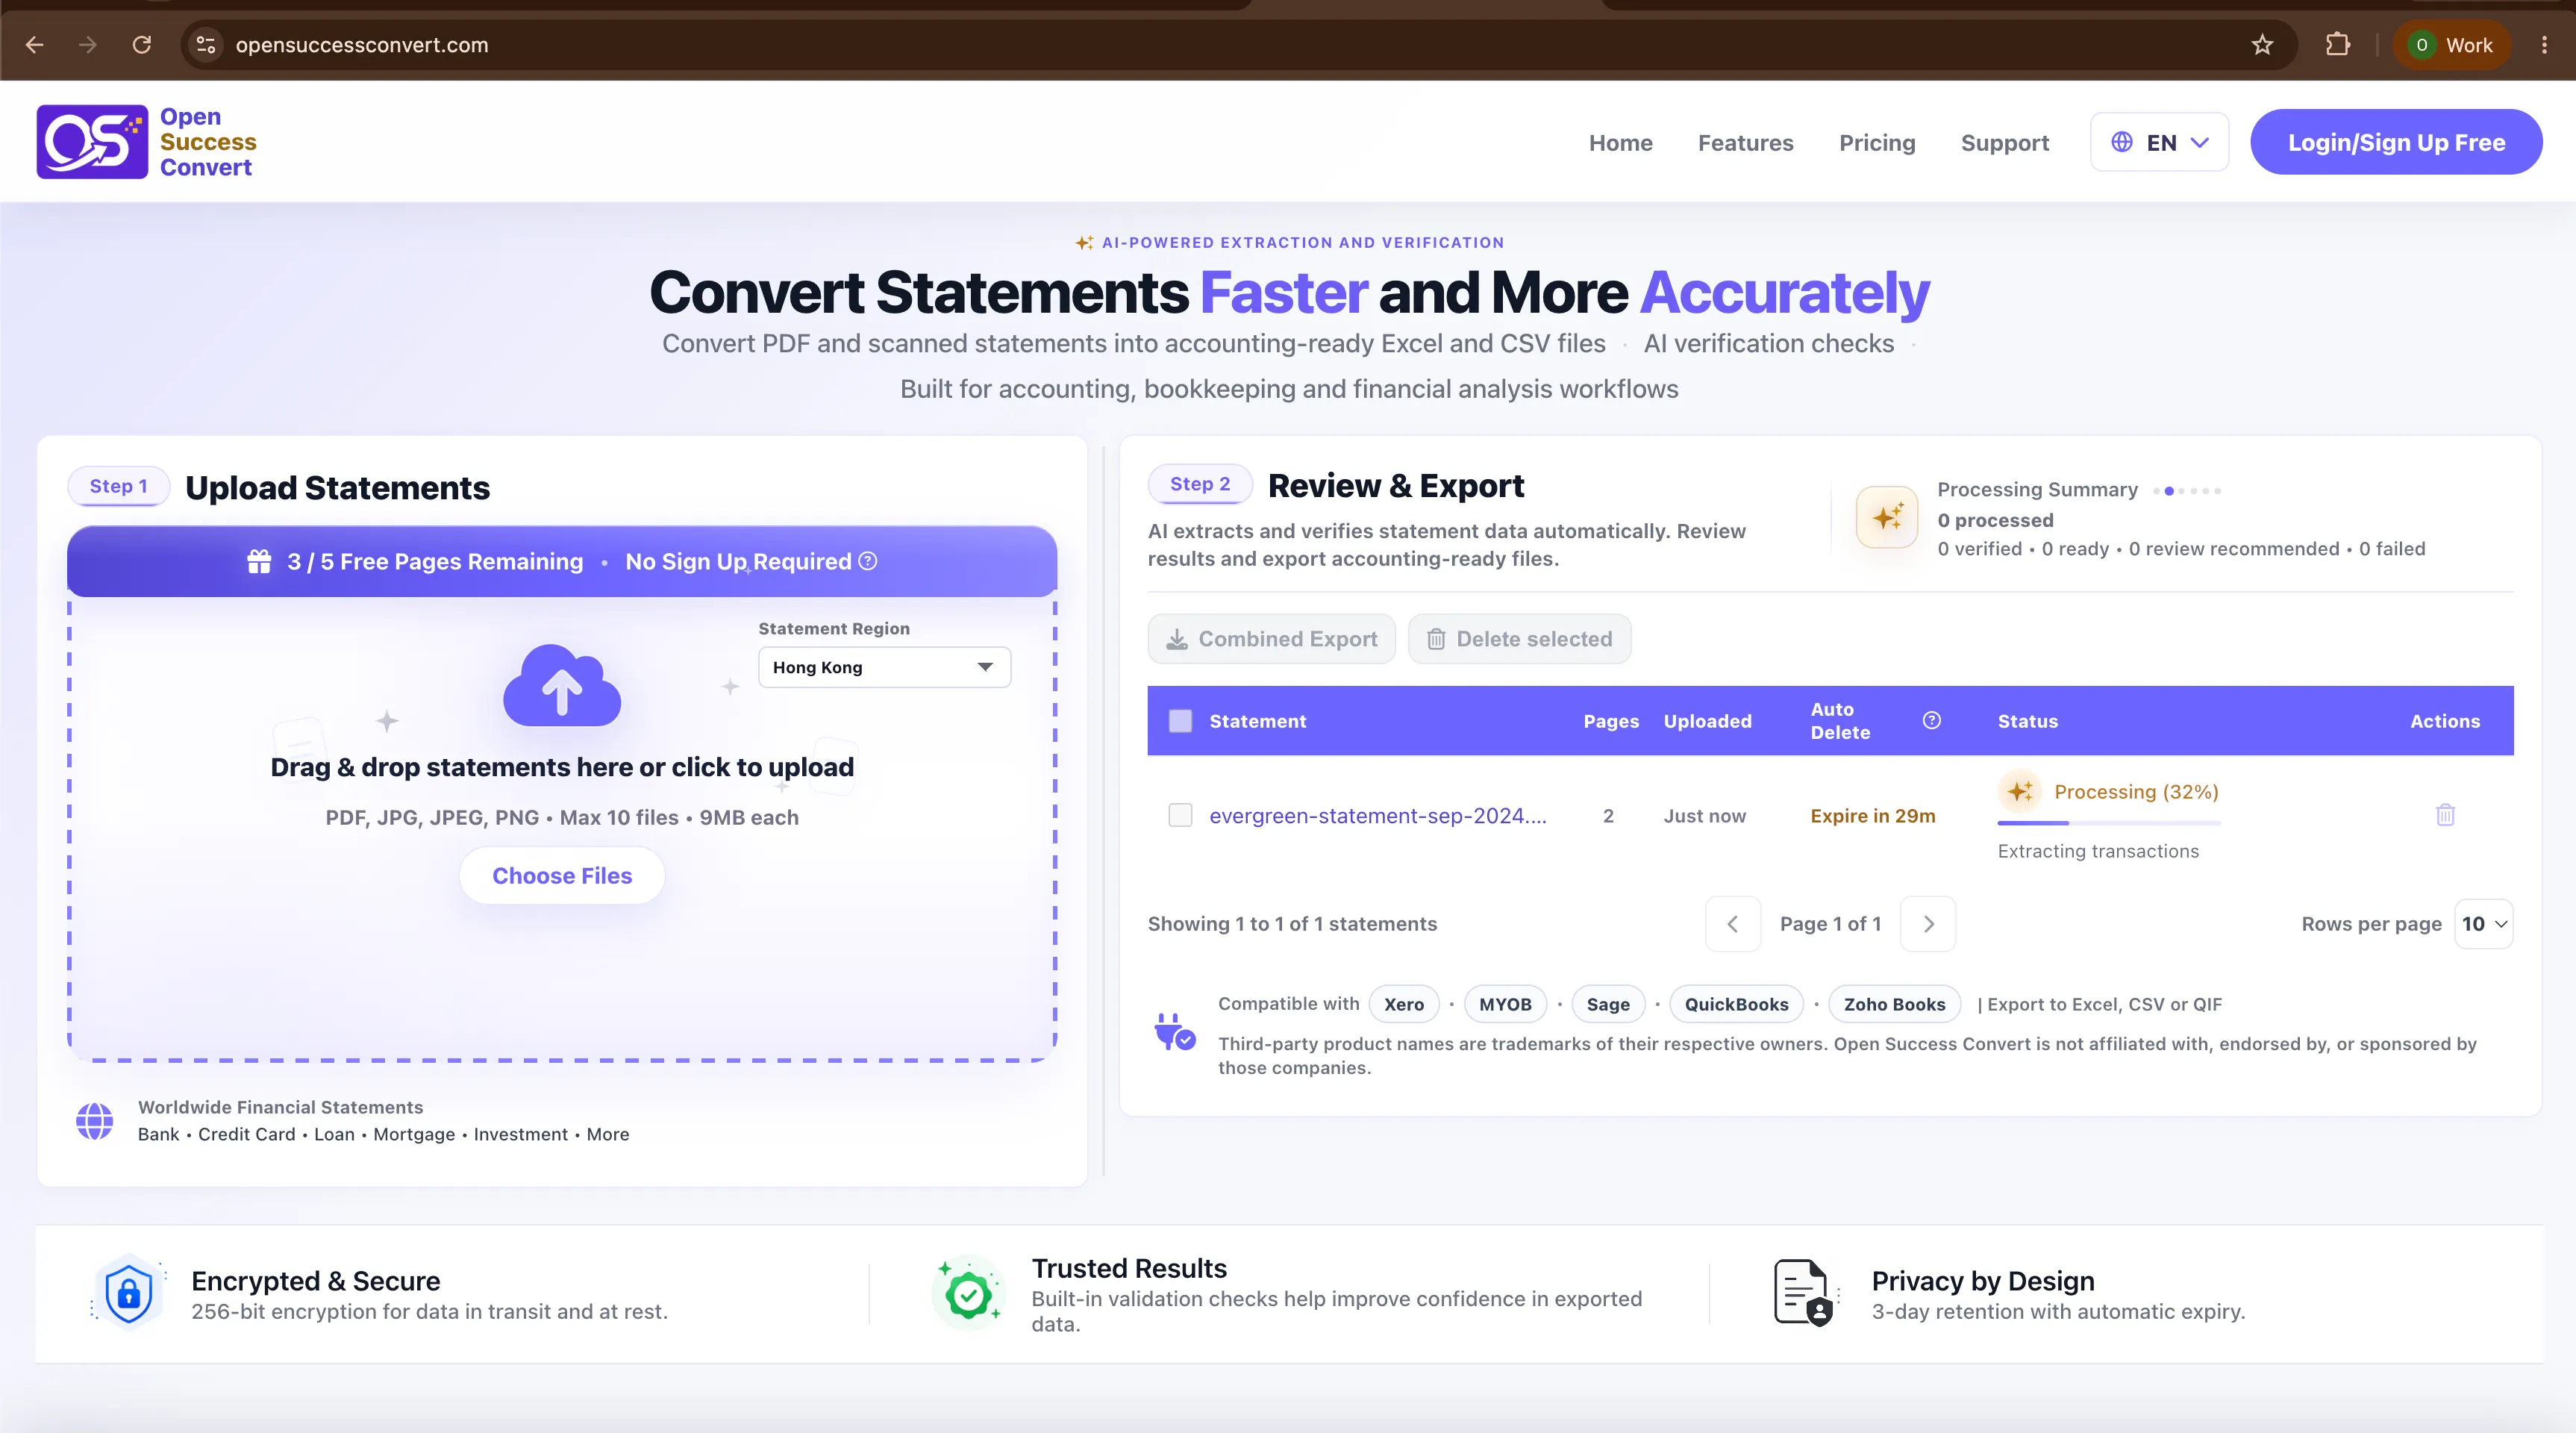Click the Sage compatibility chip
2576x1433 pixels.
(1607, 1004)
